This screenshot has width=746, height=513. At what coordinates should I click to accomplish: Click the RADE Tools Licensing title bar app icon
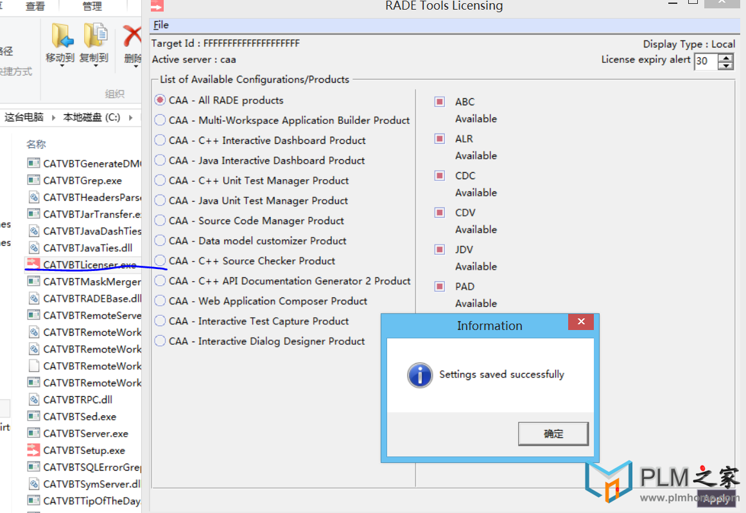click(x=157, y=5)
